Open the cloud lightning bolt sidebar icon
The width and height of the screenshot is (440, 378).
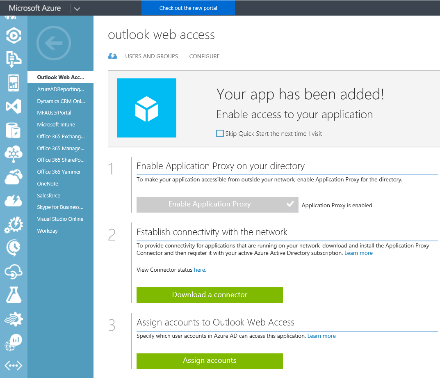[x=14, y=201]
